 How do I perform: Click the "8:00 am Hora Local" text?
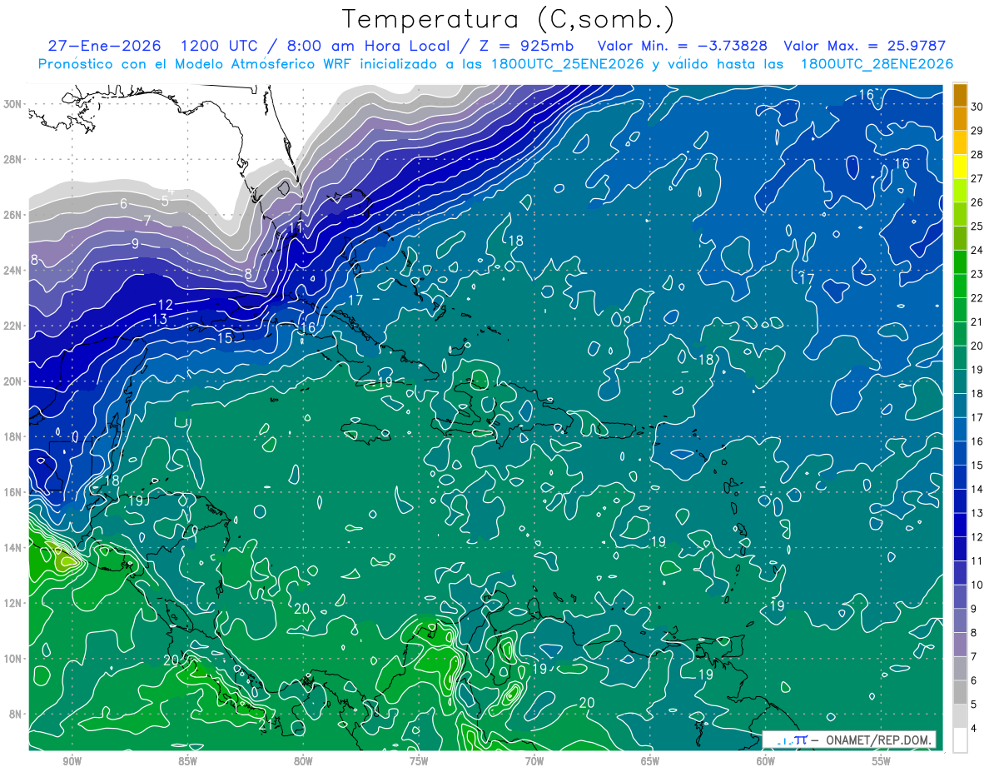click(x=369, y=46)
